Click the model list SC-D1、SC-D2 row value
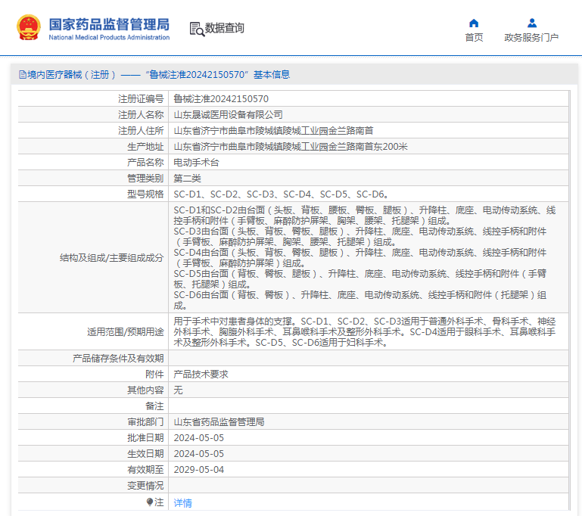This screenshot has height=516, width=582. [281, 194]
